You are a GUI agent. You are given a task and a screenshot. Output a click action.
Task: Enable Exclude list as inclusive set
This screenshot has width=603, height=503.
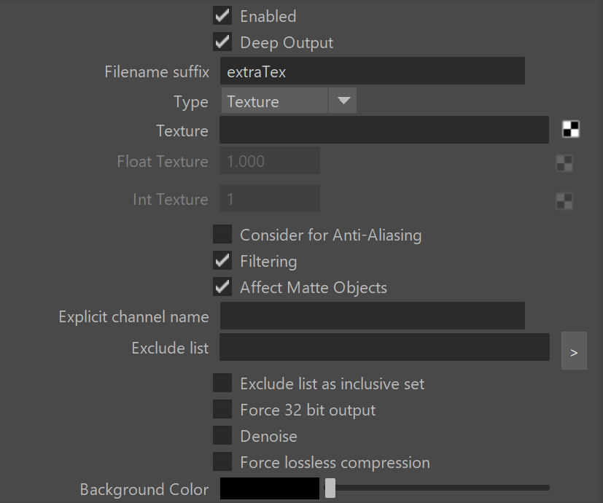point(222,383)
